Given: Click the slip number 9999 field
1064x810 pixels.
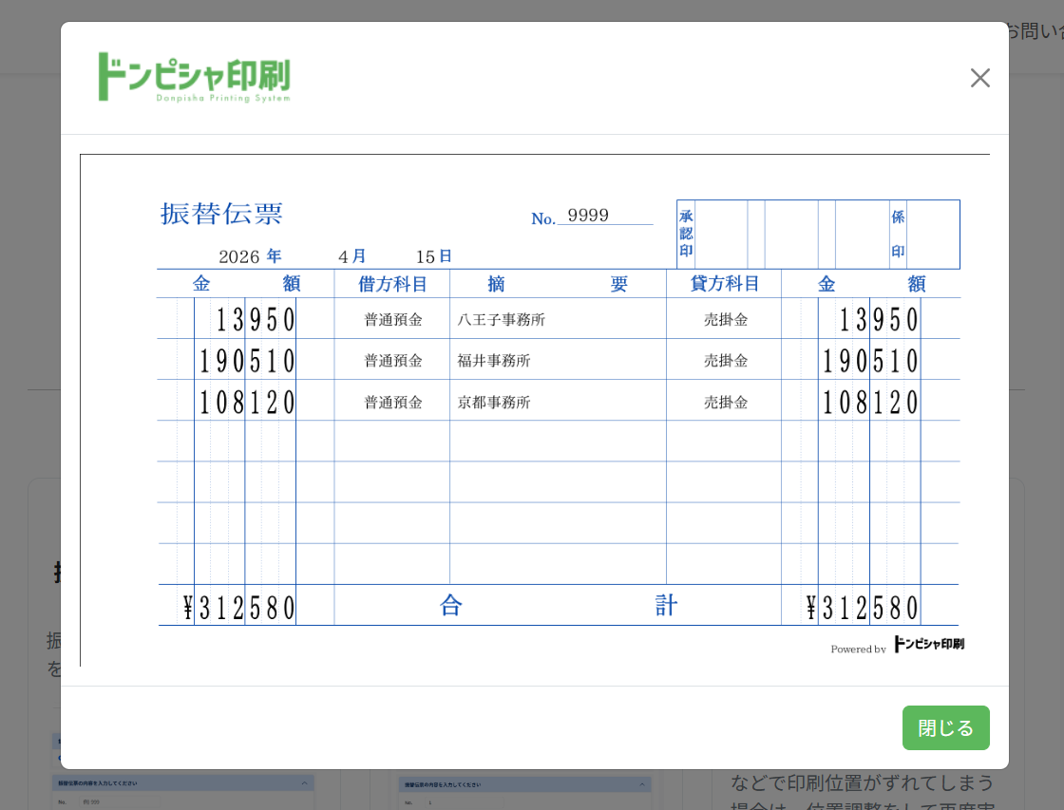Looking at the screenshot, I should point(604,216).
